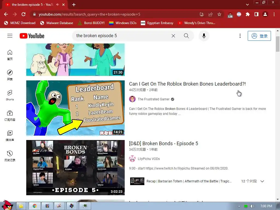Click the recap chapter small thumbnail

point(137,181)
